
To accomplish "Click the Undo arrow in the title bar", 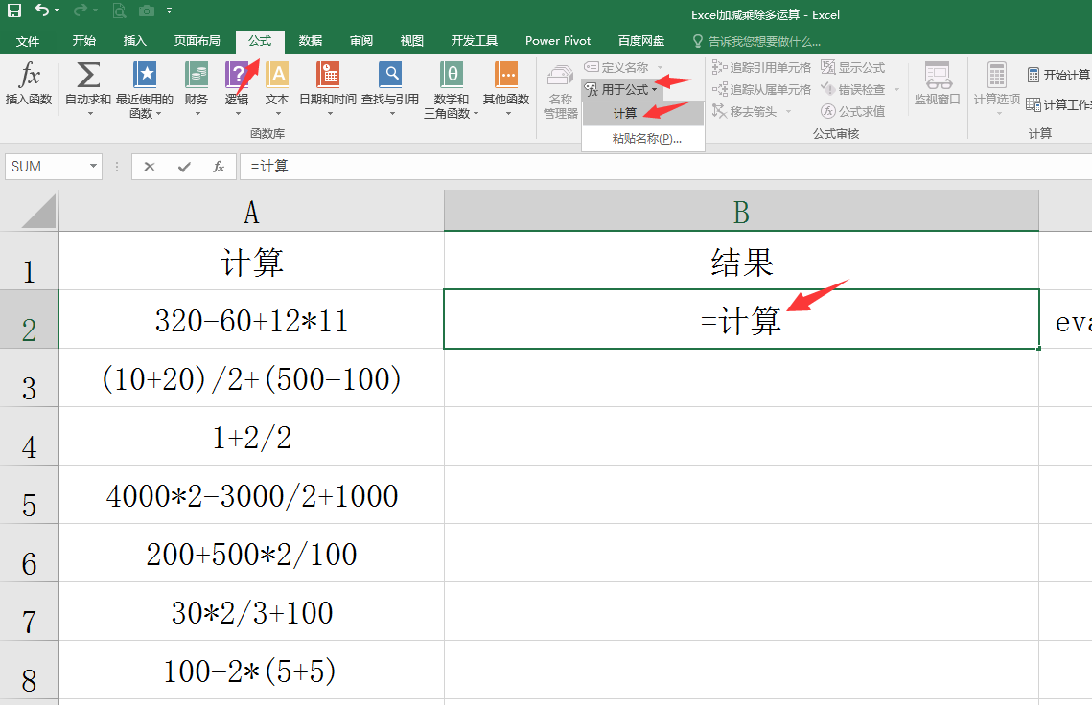I will click(42, 11).
